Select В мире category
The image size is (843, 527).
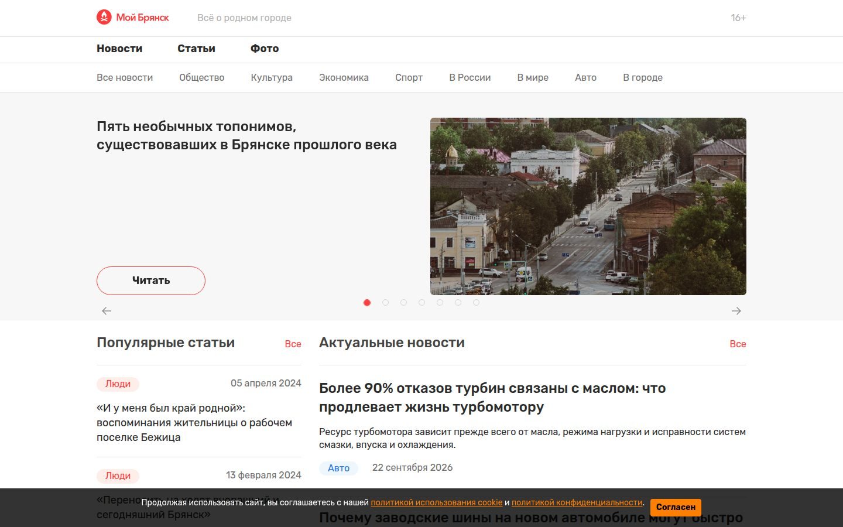(x=533, y=77)
